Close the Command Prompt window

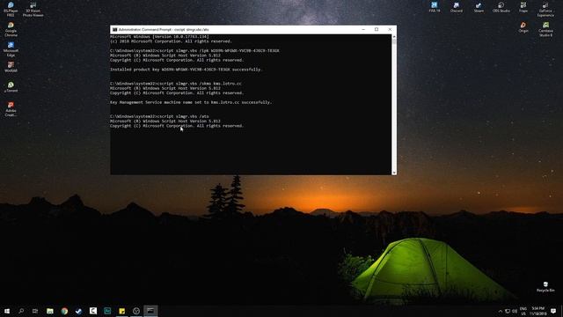pyautogui.click(x=390, y=29)
